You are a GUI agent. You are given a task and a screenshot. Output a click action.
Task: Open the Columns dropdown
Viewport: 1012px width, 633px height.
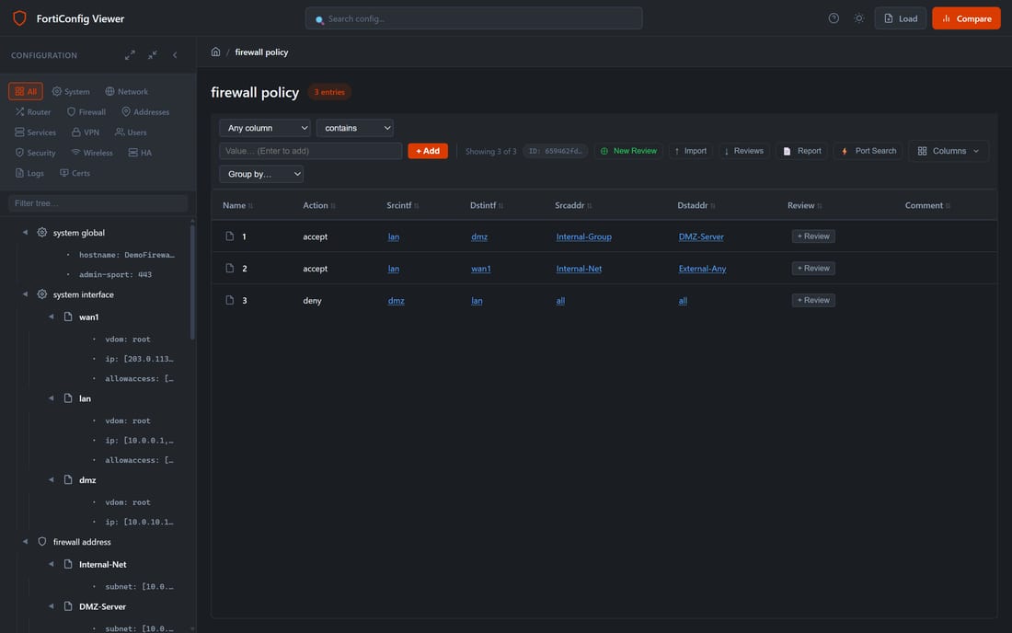(x=949, y=151)
